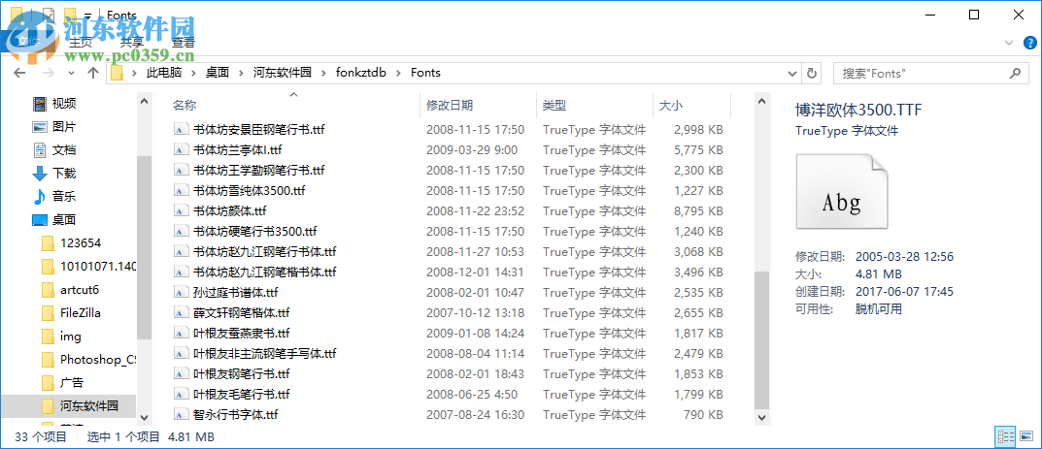Switch to details view layout icon
This screenshot has width=1042, height=449.
[x=1005, y=436]
